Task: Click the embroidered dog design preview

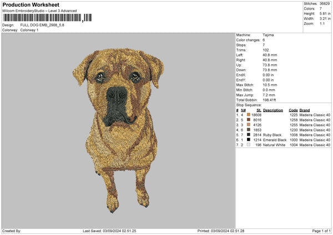Action: pyautogui.click(x=119, y=129)
